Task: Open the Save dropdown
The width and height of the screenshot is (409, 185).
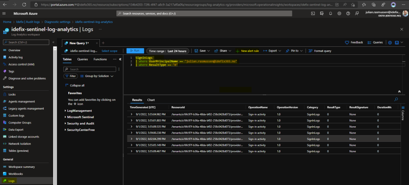Action: [202, 51]
